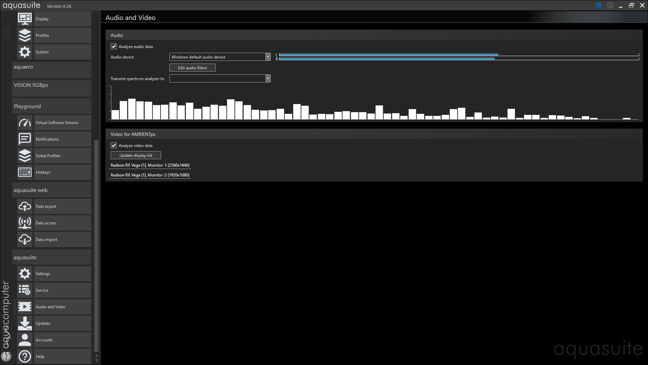The width and height of the screenshot is (648, 365).
Task: Open the info icon in title bar
Action: click(x=610, y=5)
